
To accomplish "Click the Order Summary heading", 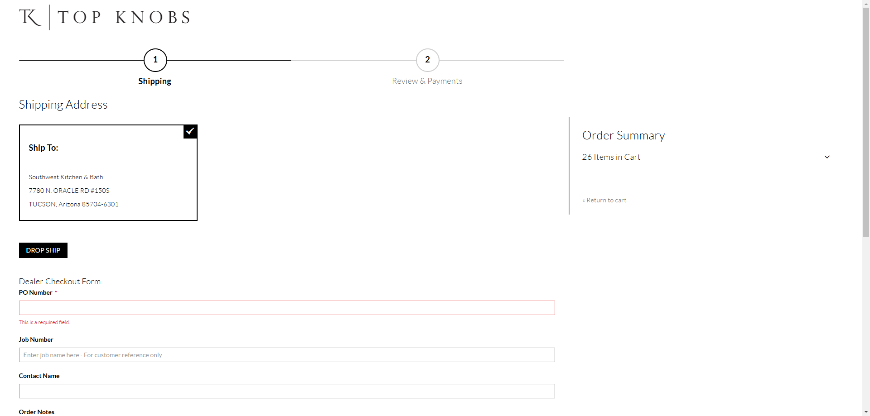I will coord(623,135).
